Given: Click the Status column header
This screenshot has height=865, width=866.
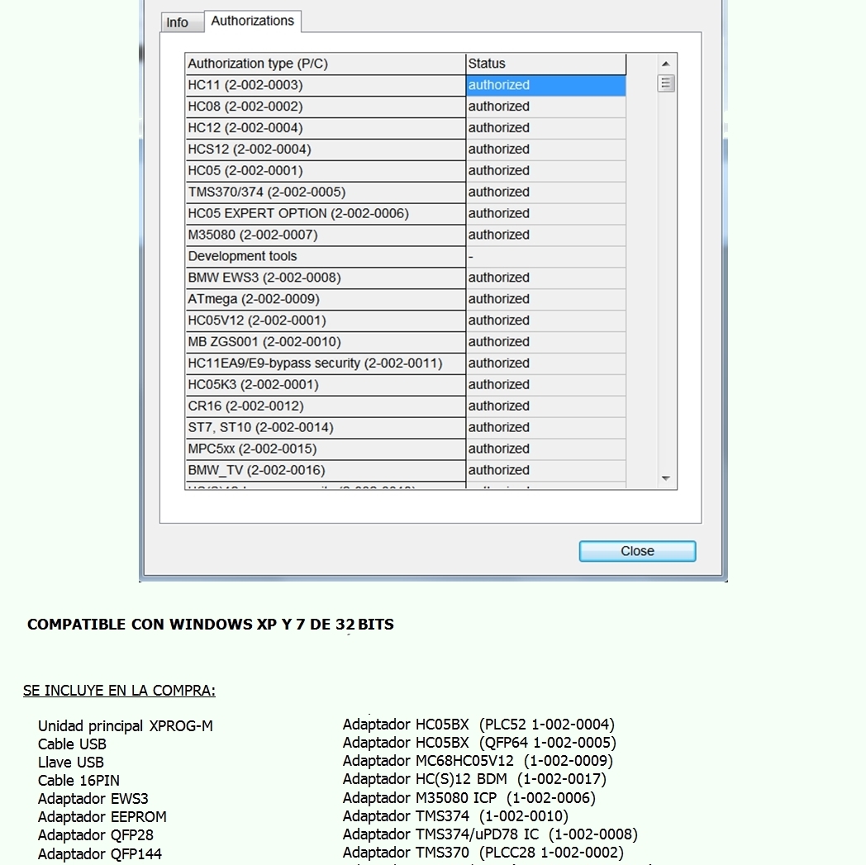Looking at the screenshot, I should (545, 64).
